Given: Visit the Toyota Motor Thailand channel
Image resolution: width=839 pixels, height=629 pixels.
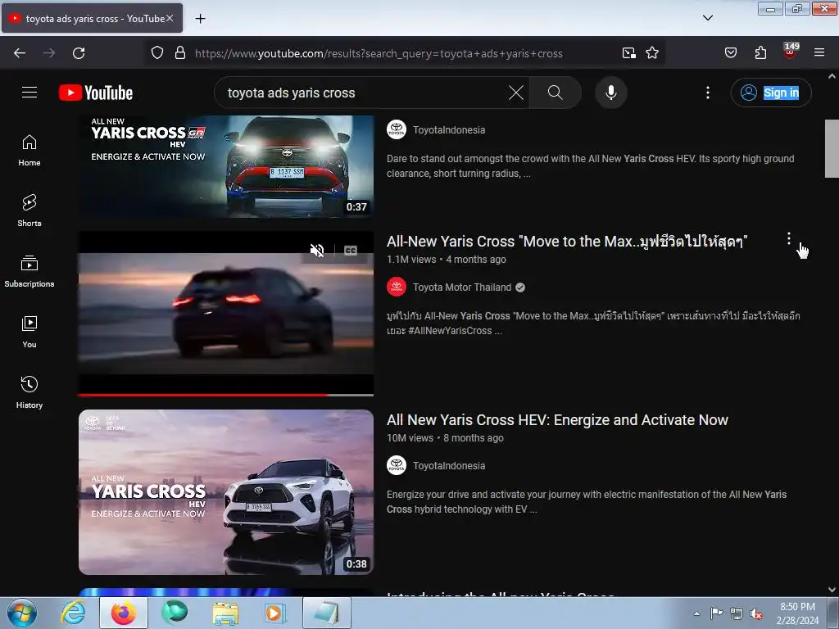Looking at the screenshot, I should [462, 287].
